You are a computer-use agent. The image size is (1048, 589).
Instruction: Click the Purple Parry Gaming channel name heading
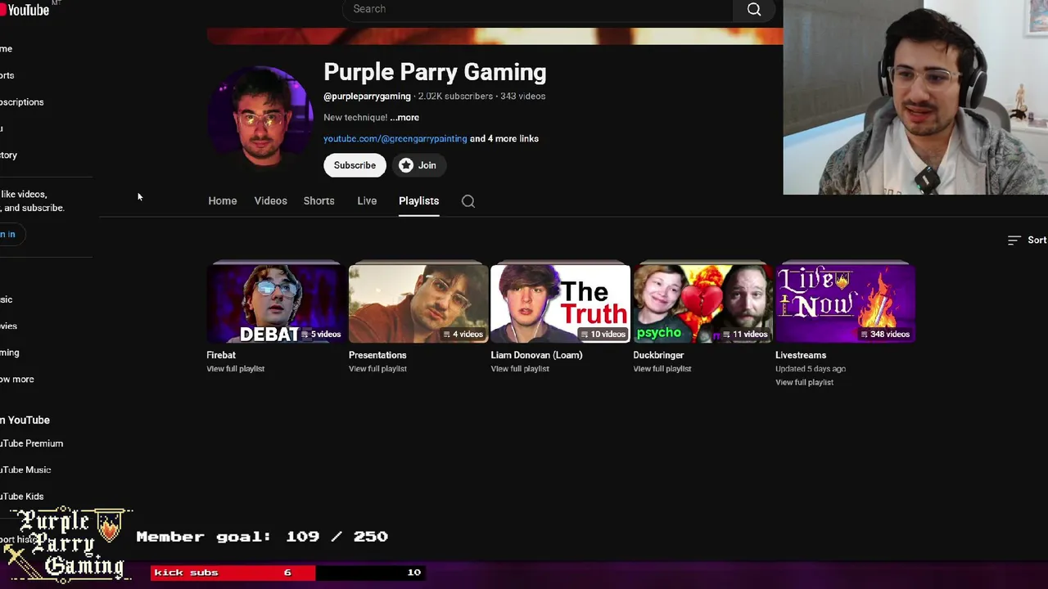click(435, 72)
